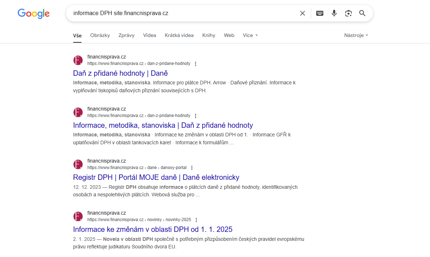Open the on-screen keyboard icon
Image resolution: width=430 pixels, height=257 pixels.
tap(319, 13)
